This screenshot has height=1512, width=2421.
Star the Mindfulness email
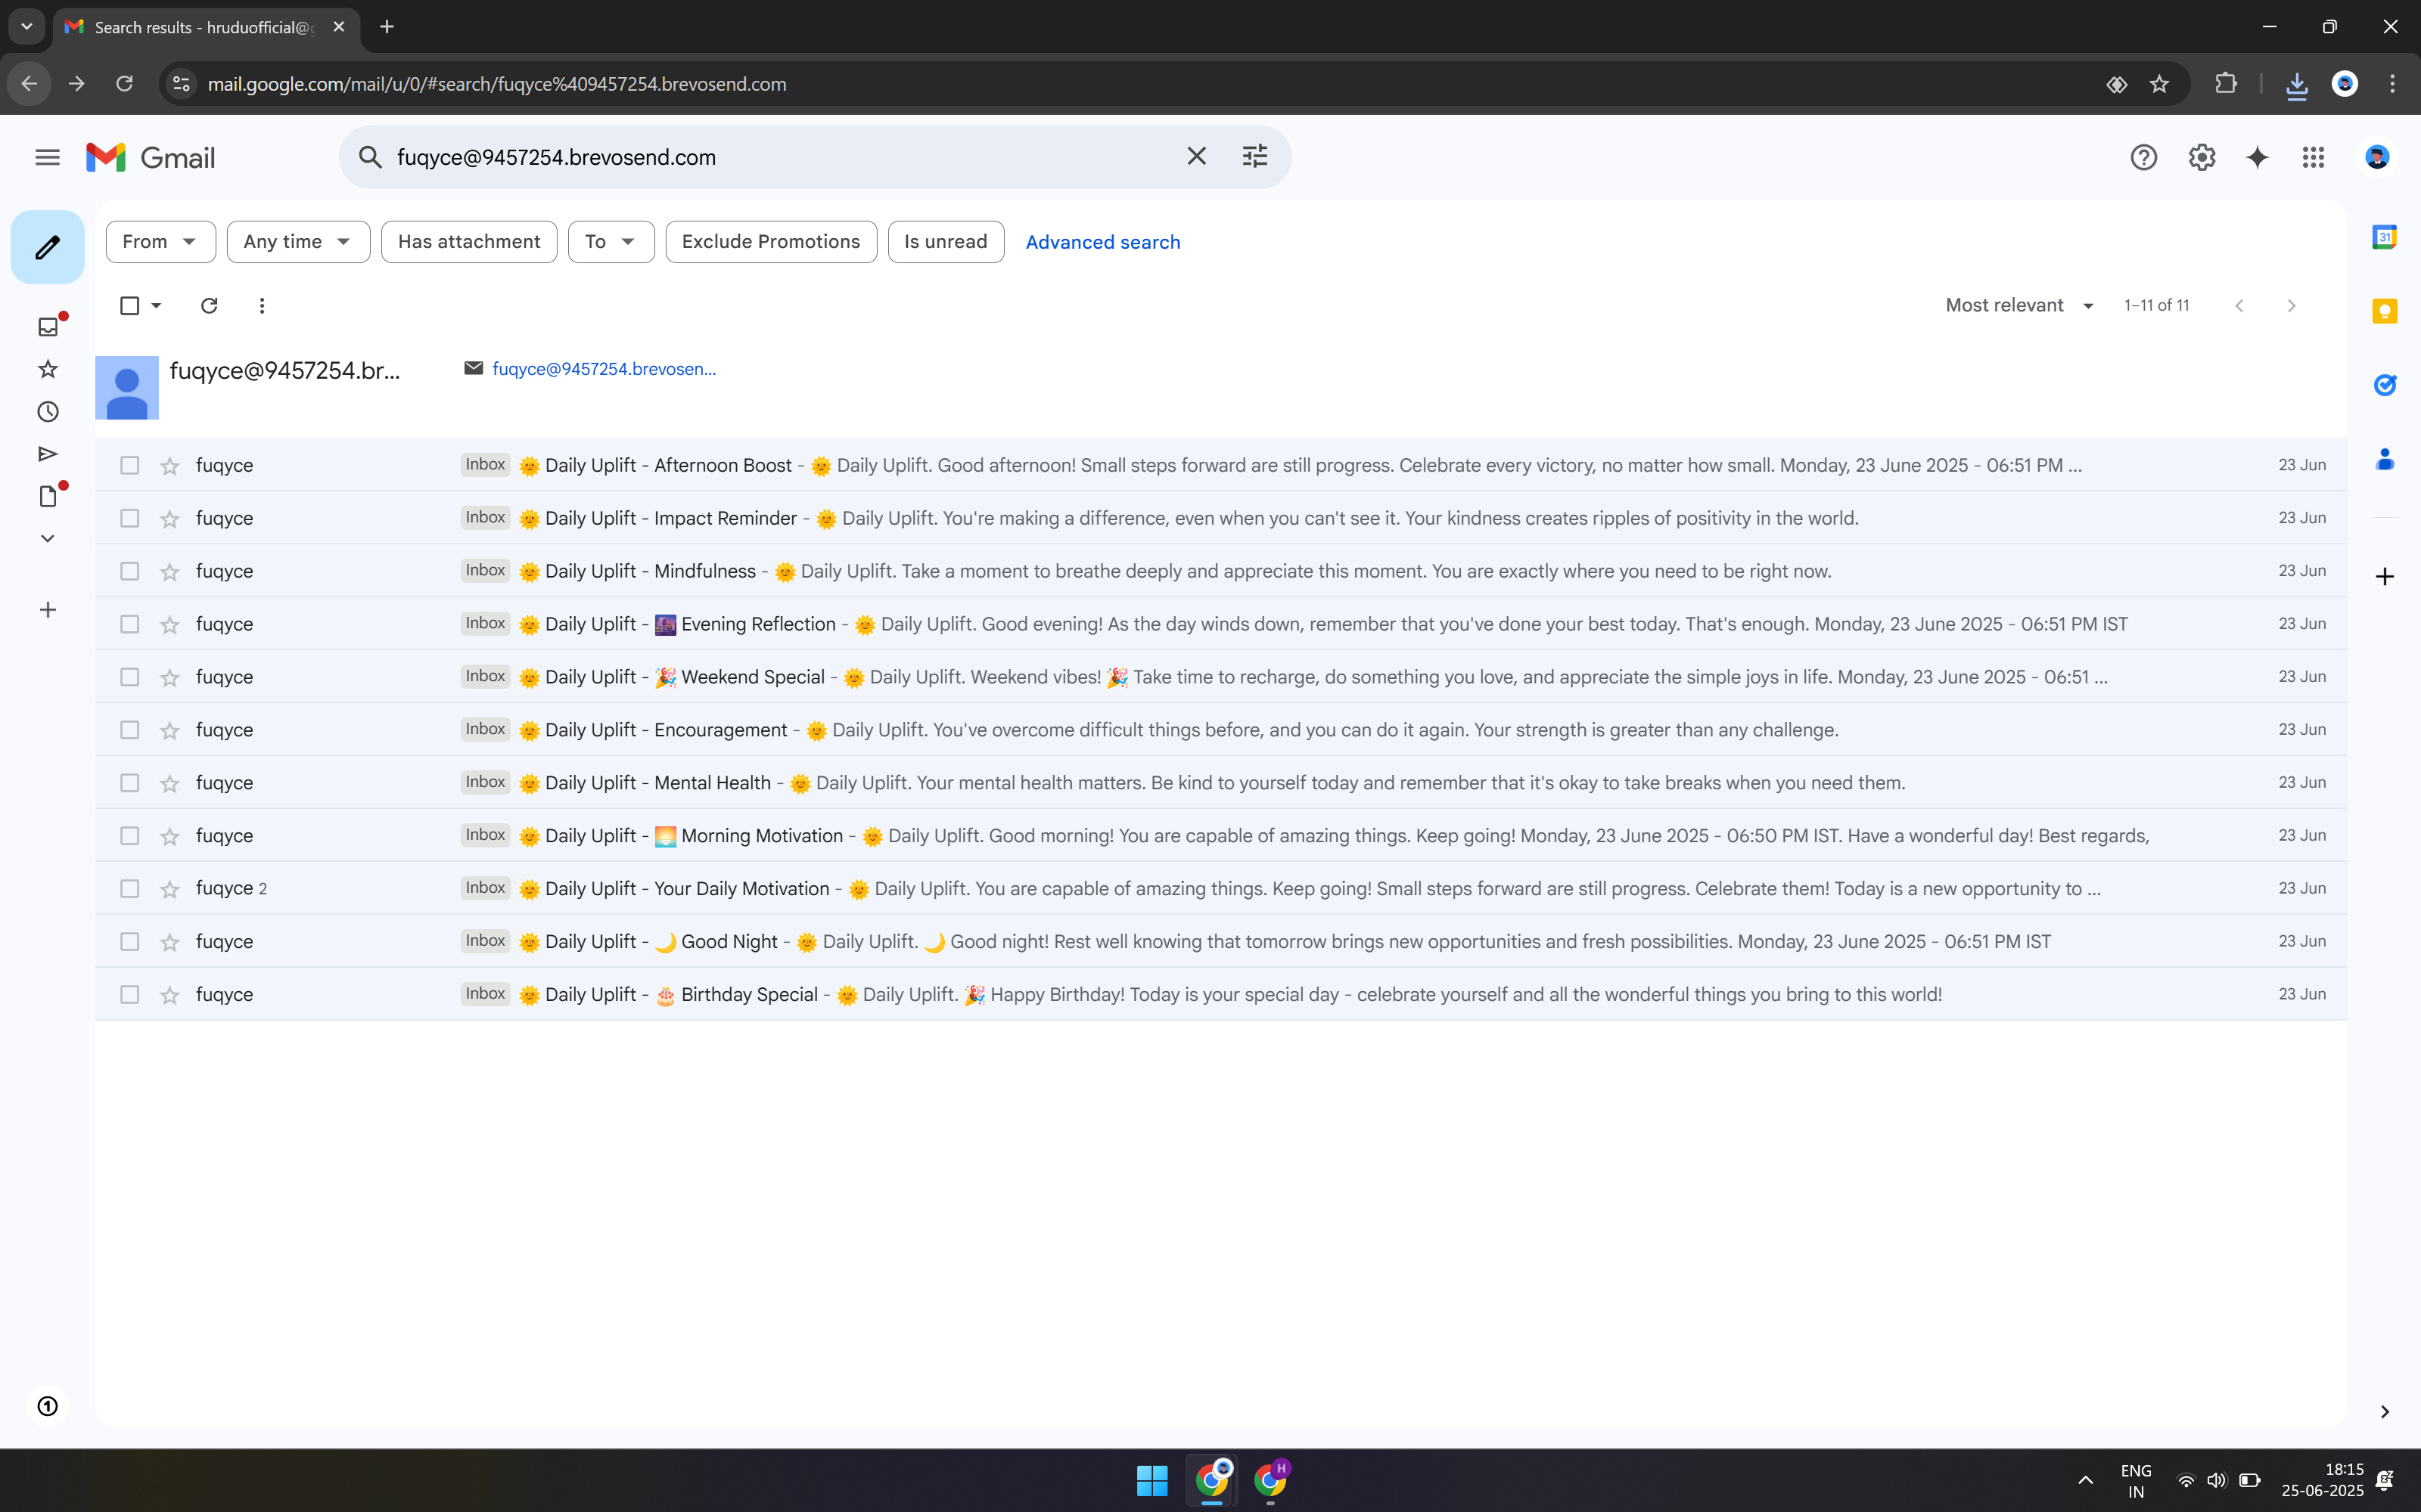tap(170, 572)
